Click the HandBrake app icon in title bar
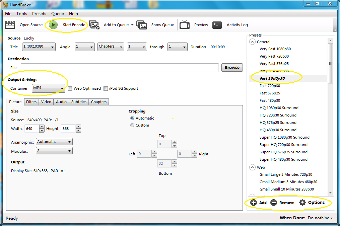340x226 pixels. (5, 5)
